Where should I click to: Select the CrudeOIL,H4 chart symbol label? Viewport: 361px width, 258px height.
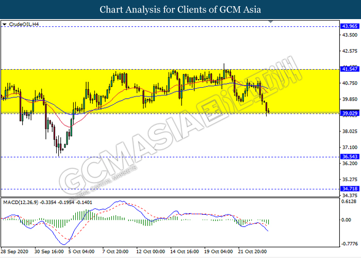coord(24,24)
